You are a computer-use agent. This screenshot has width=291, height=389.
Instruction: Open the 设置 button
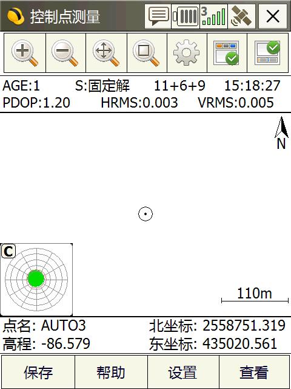click(183, 372)
